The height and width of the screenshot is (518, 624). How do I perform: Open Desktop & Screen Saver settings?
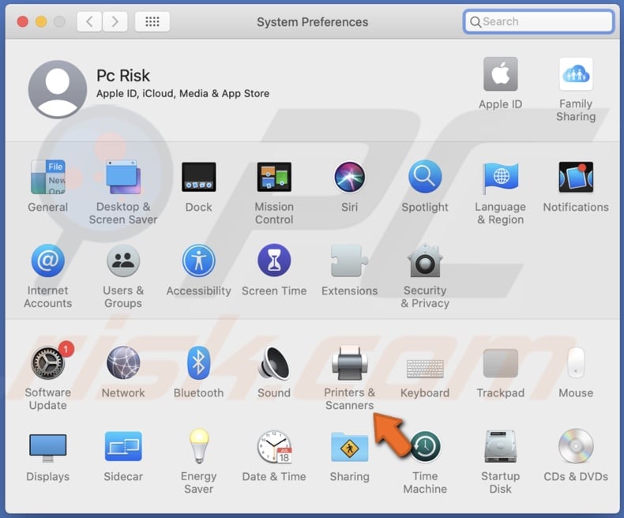pos(123,178)
